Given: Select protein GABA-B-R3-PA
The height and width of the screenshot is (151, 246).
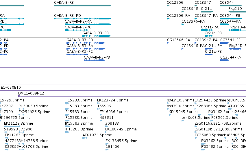Looking at the screenshot, I should 80,46.
